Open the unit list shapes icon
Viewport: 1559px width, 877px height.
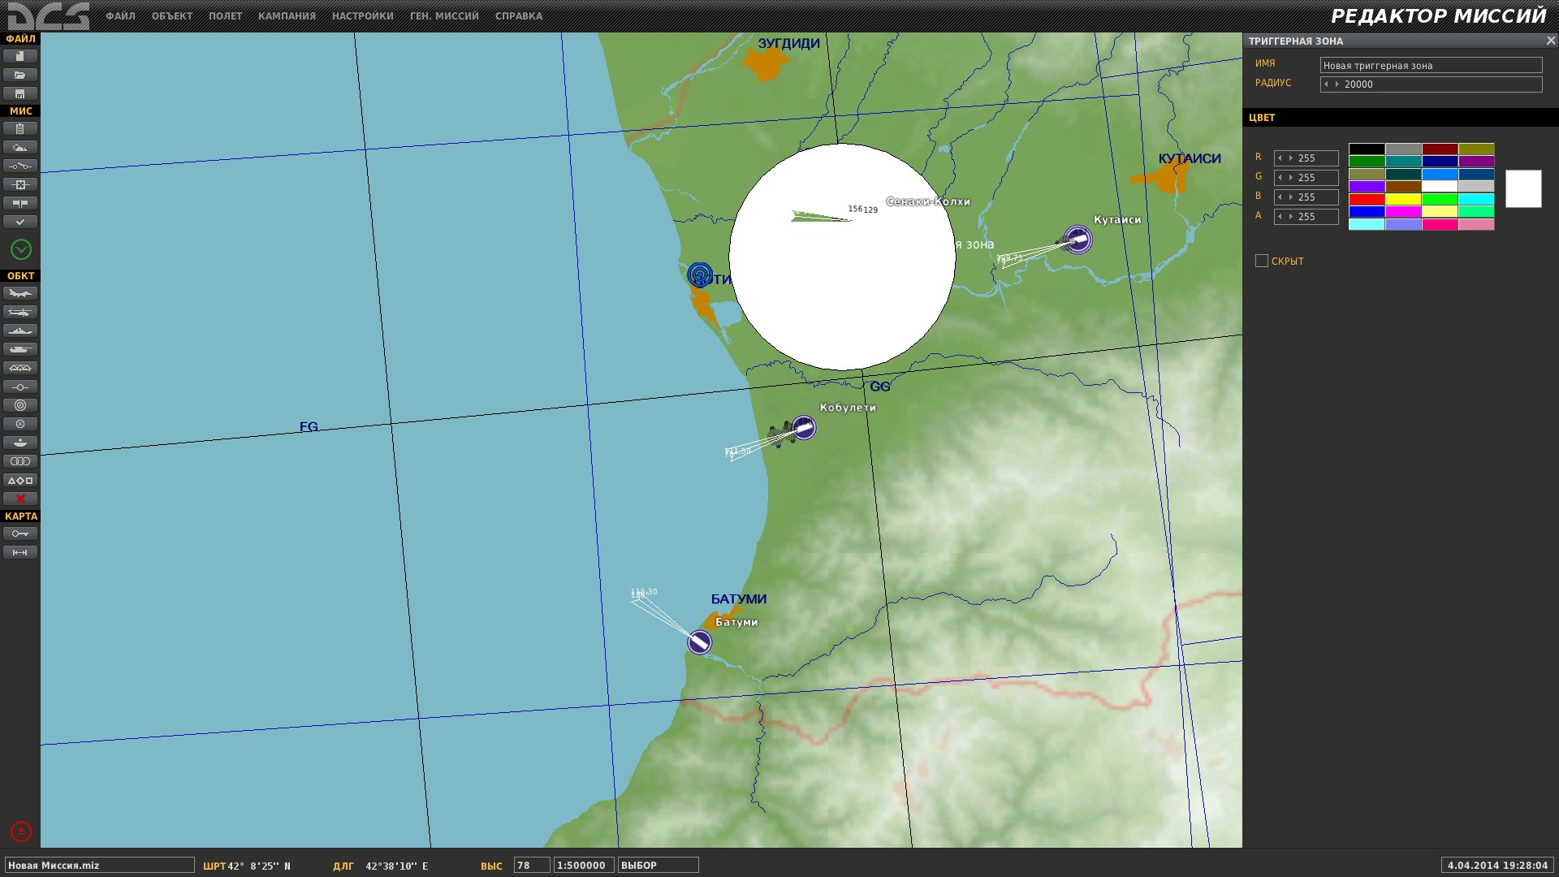[x=20, y=480]
